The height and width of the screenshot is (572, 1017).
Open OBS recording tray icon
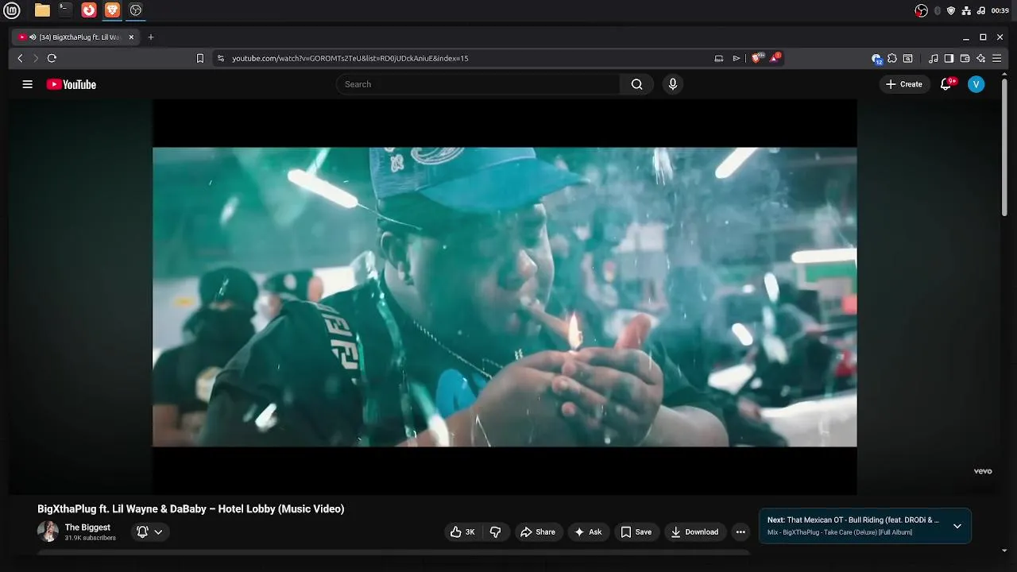pyautogui.click(x=921, y=10)
